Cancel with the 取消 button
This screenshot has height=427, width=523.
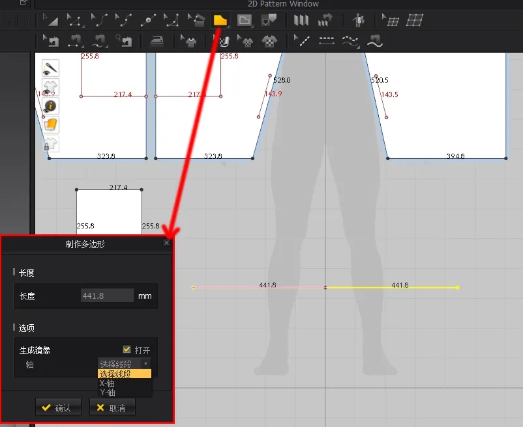point(112,407)
